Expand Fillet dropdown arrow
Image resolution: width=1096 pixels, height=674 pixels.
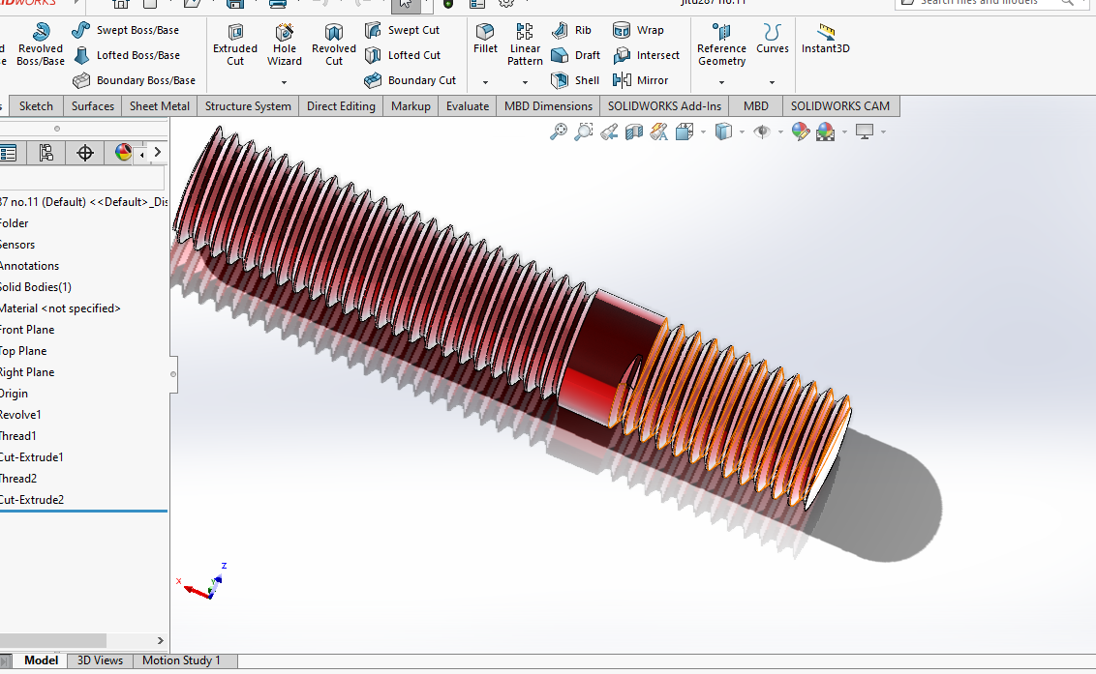coord(485,82)
